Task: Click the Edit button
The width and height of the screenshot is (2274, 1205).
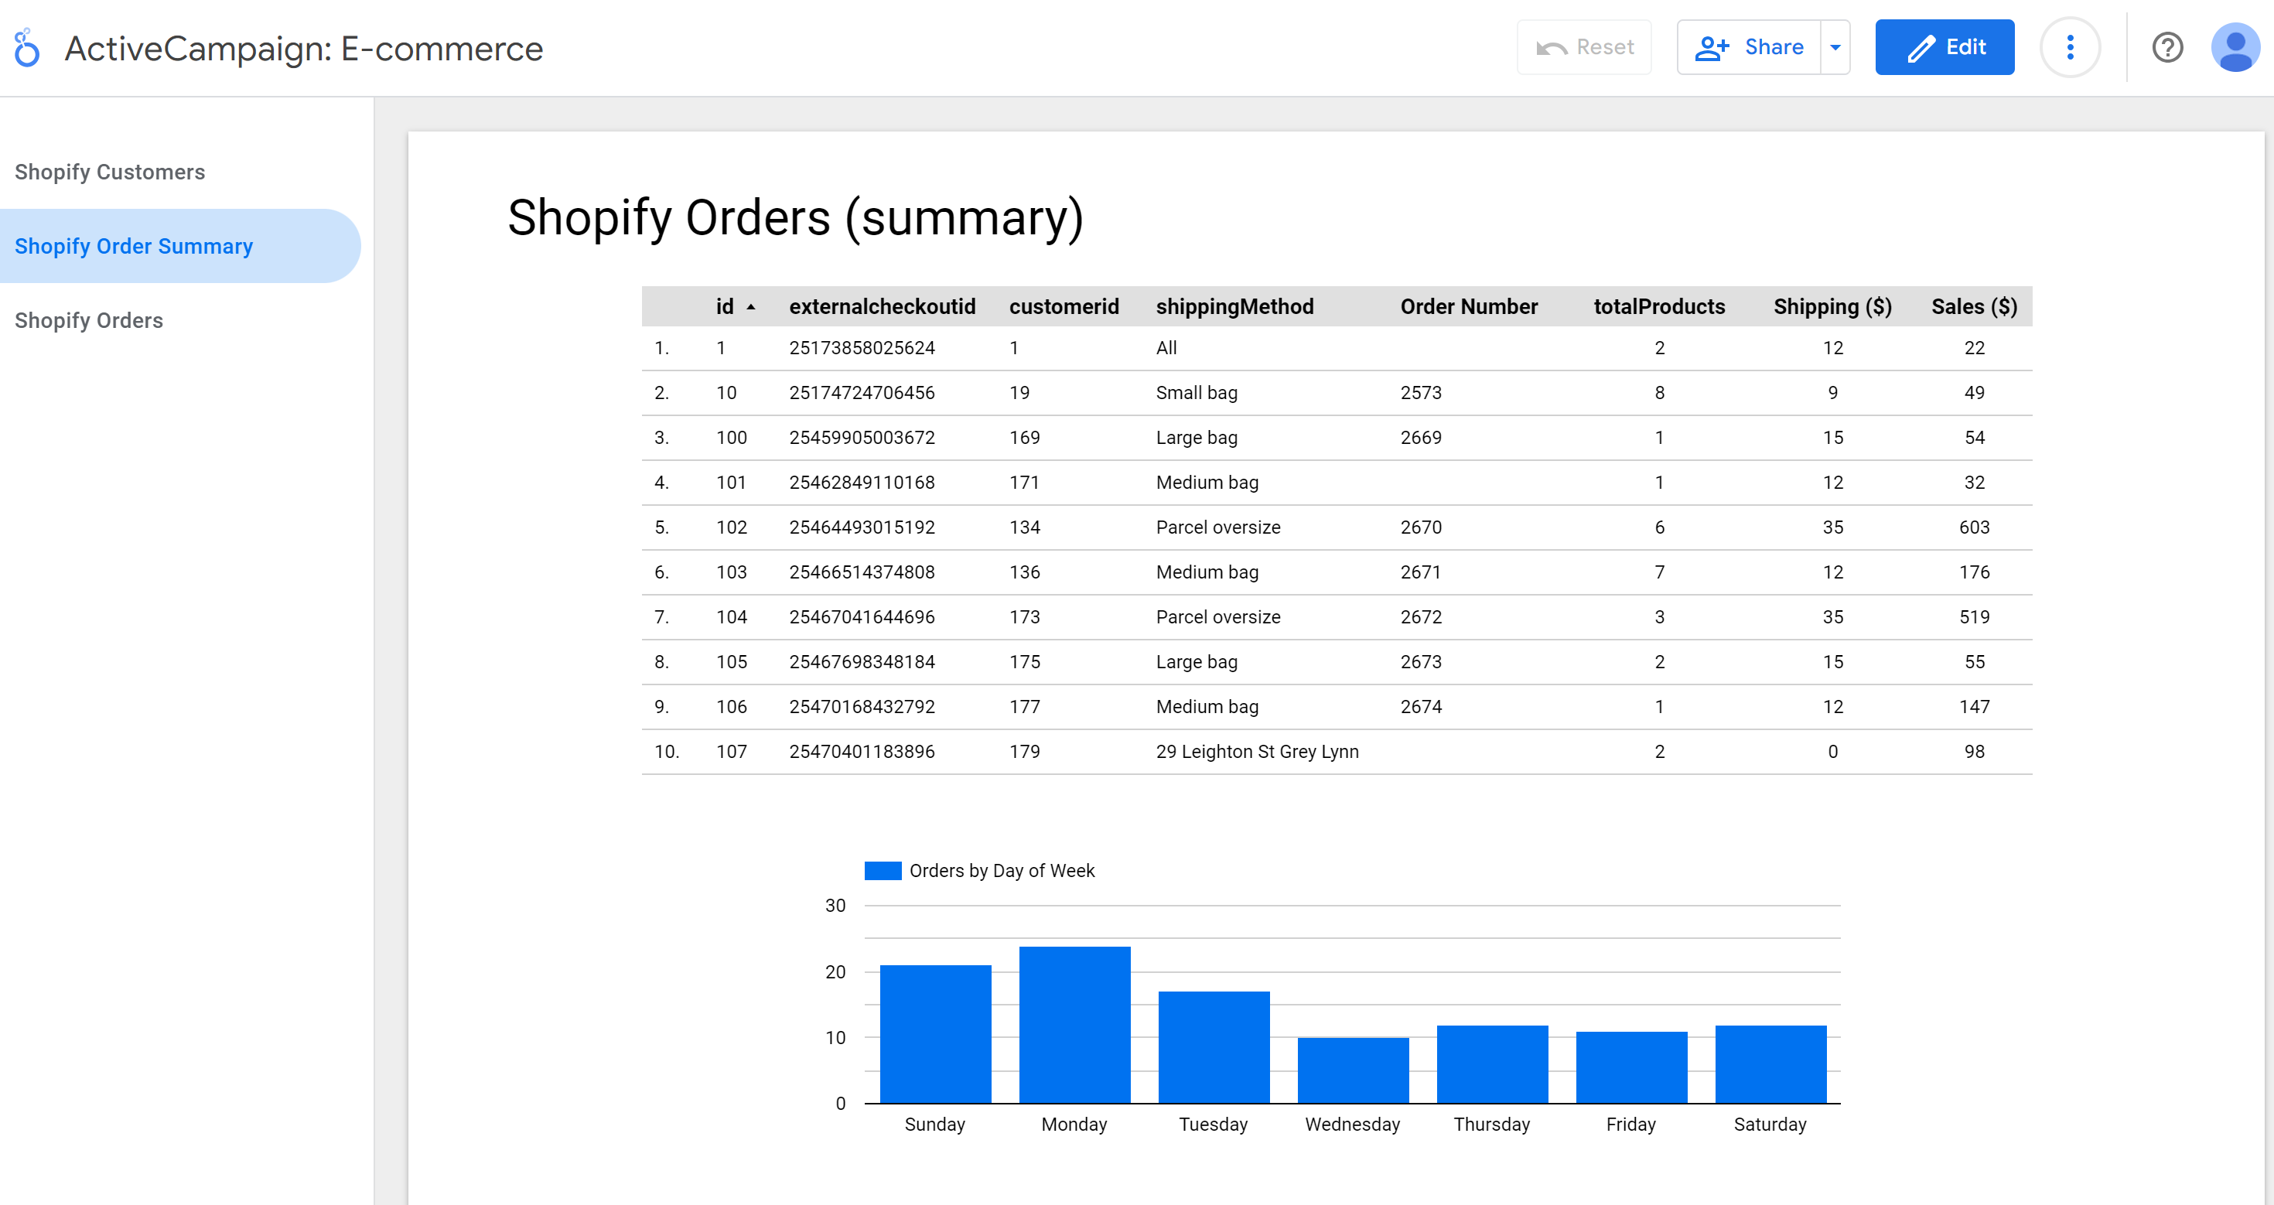Action: (1945, 48)
